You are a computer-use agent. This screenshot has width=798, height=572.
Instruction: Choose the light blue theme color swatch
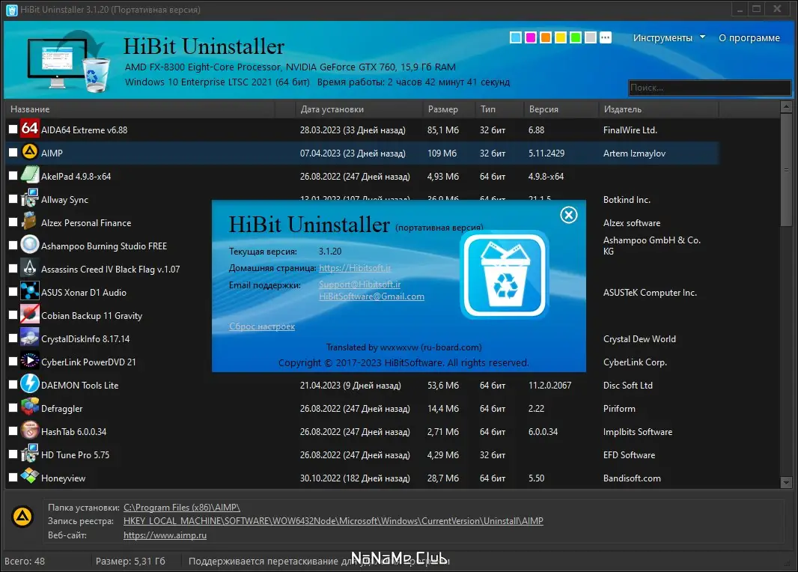pyautogui.click(x=516, y=37)
